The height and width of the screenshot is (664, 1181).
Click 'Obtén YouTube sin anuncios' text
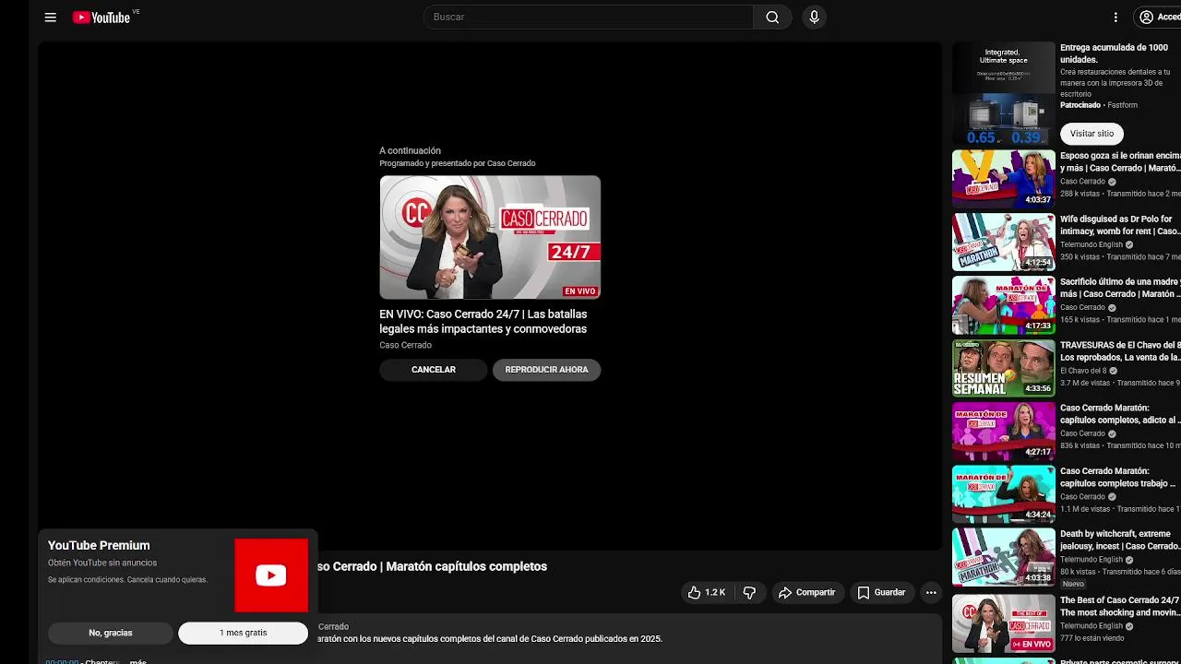[102, 563]
